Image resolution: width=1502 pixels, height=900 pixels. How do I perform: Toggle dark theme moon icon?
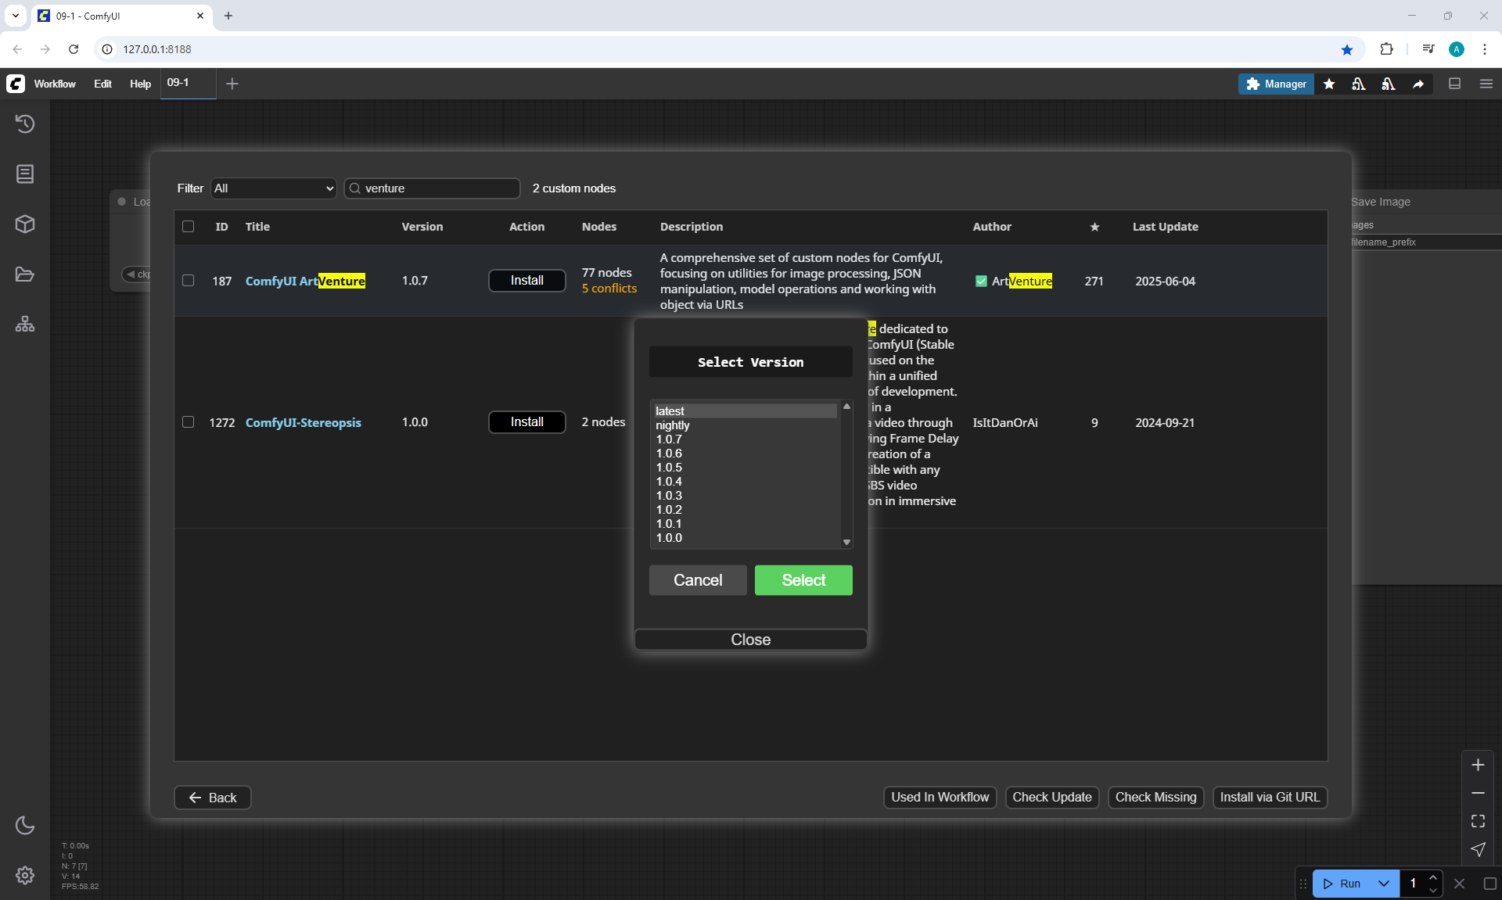pyautogui.click(x=25, y=825)
